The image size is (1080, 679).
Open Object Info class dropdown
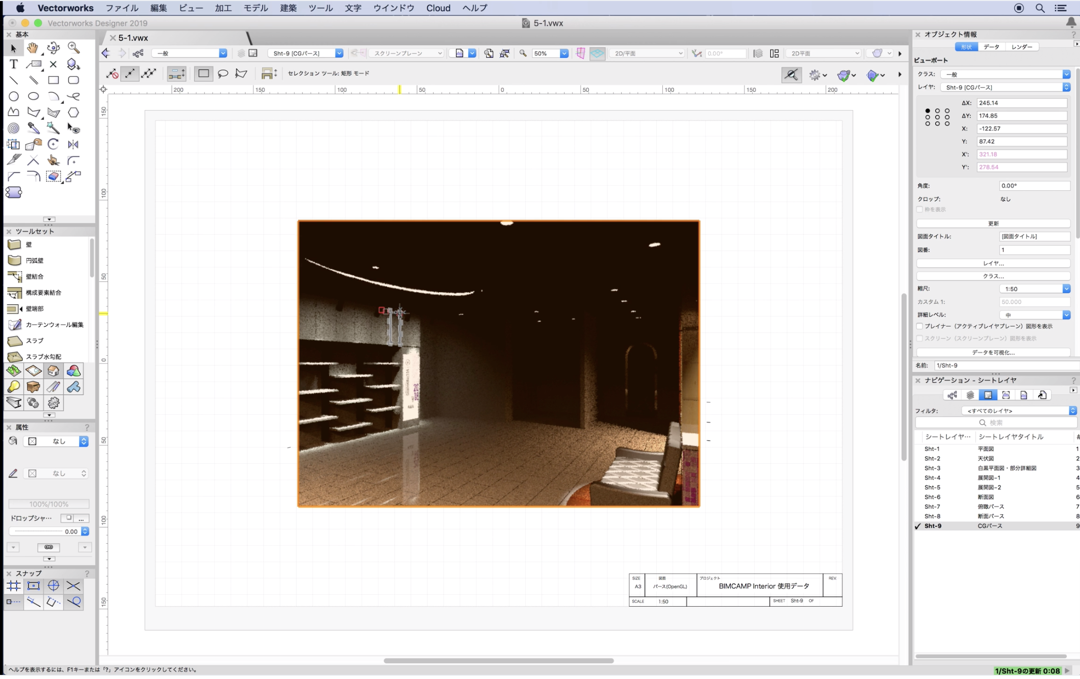tap(1005, 74)
